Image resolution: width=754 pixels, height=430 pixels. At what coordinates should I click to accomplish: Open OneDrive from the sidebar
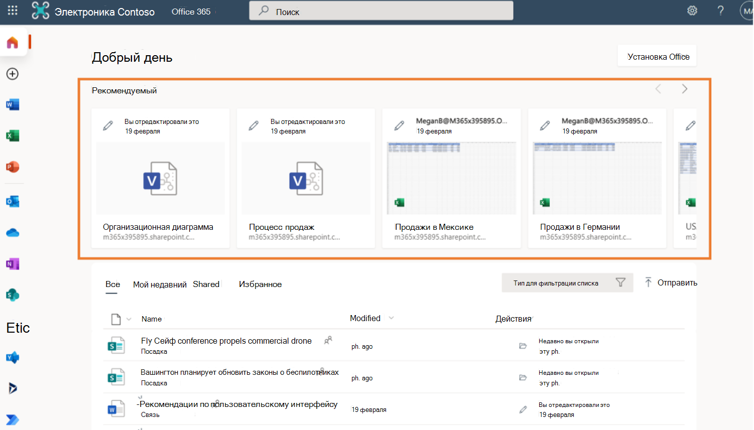(x=13, y=233)
